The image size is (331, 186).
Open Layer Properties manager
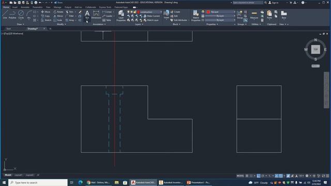121,16
